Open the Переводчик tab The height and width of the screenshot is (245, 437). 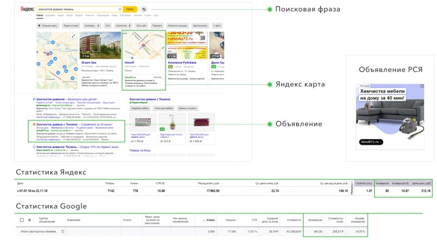[x=103, y=15]
